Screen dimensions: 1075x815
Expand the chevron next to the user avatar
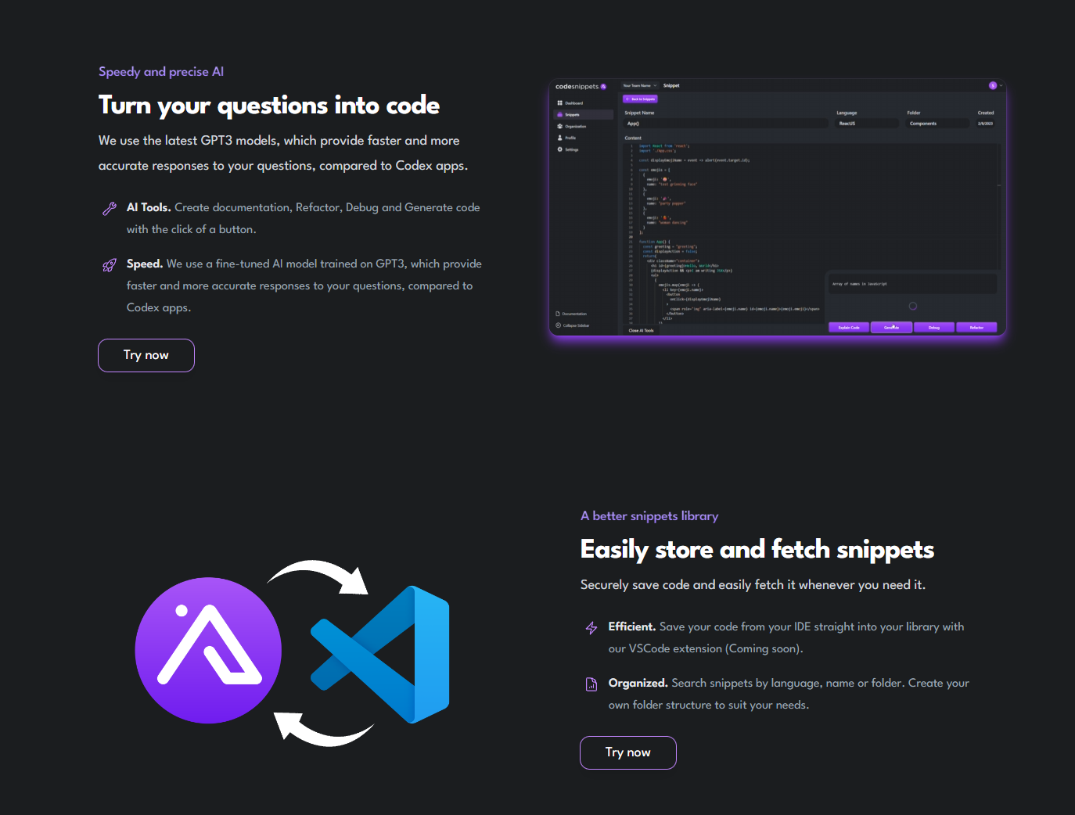pos(1001,85)
